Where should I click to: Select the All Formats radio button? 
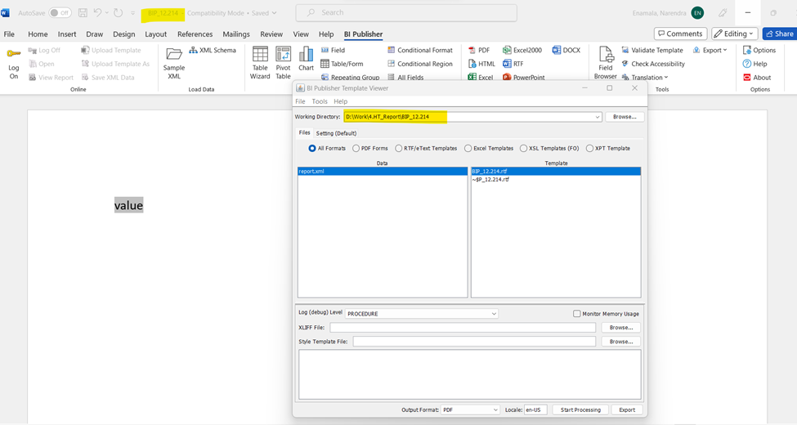pyautogui.click(x=312, y=149)
